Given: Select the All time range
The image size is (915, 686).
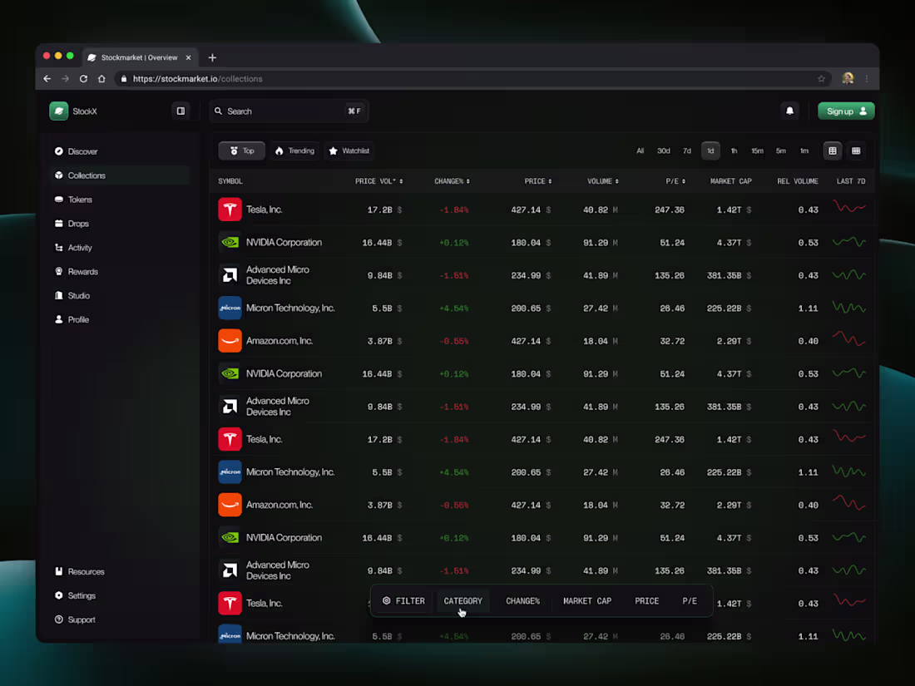Looking at the screenshot, I should [640, 151].
